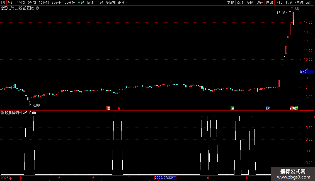Viewport: 315px width, 181px height.
Task: Select the 60分钟 period tab
Action: 69,3
